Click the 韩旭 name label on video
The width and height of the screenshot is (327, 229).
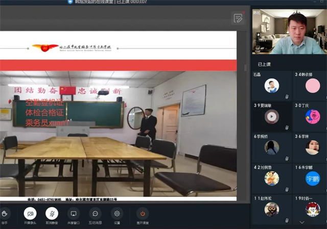[x=256, y=13]
